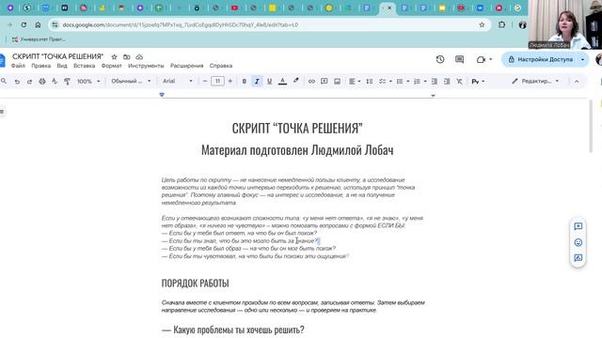Image resolution: width=602 pixels, height=338 pixels.
Task: Add emoji reaction from right margin
Action: [x=578, y=242]
